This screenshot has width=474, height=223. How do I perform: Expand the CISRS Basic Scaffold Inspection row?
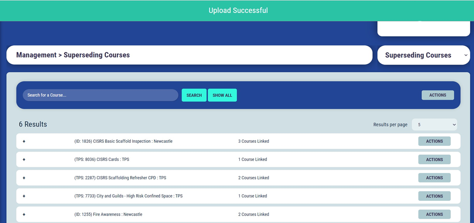pos(24,141)
